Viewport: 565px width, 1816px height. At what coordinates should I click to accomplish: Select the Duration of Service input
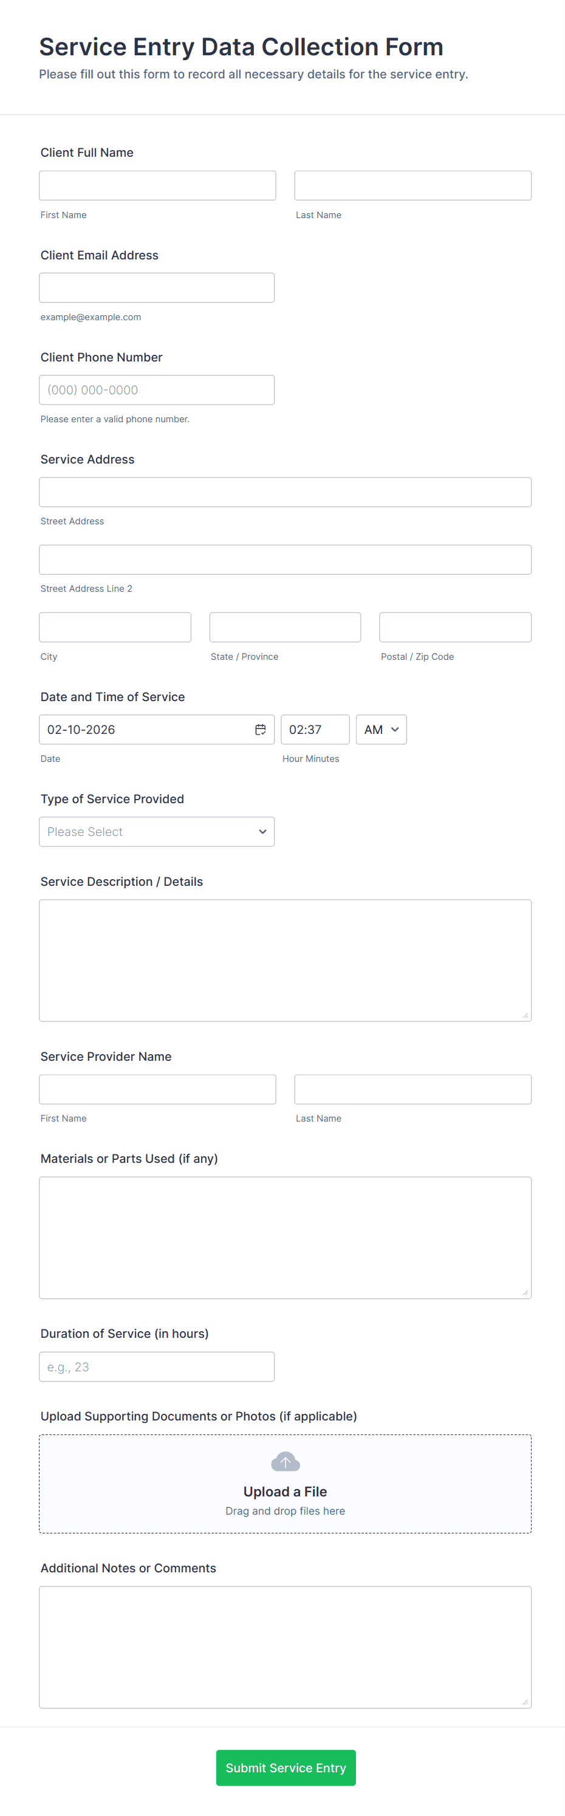157,1367
